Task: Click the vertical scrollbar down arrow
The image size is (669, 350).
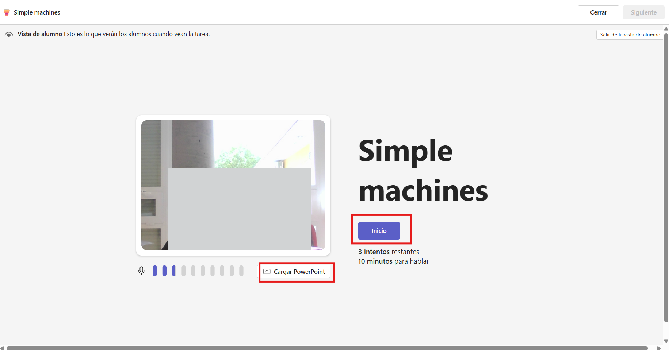Action: 666,341
